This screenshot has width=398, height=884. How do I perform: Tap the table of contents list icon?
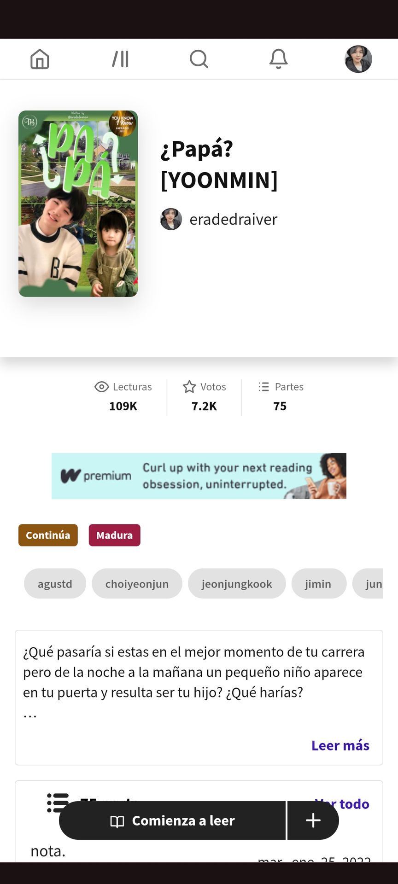(58, 803)
